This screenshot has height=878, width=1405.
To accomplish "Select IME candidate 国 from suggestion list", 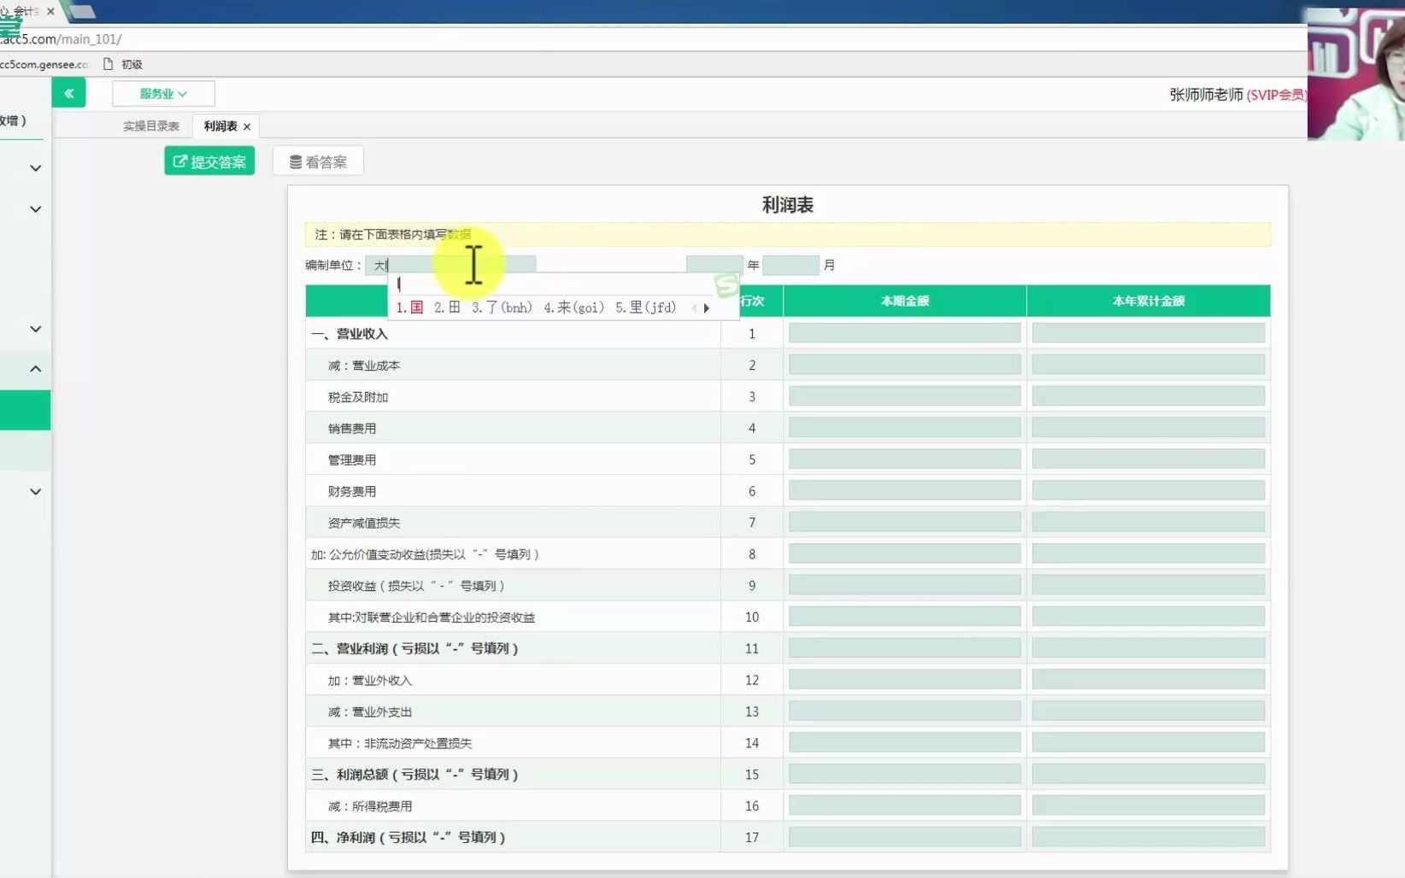I will click(x=415, y=307).
